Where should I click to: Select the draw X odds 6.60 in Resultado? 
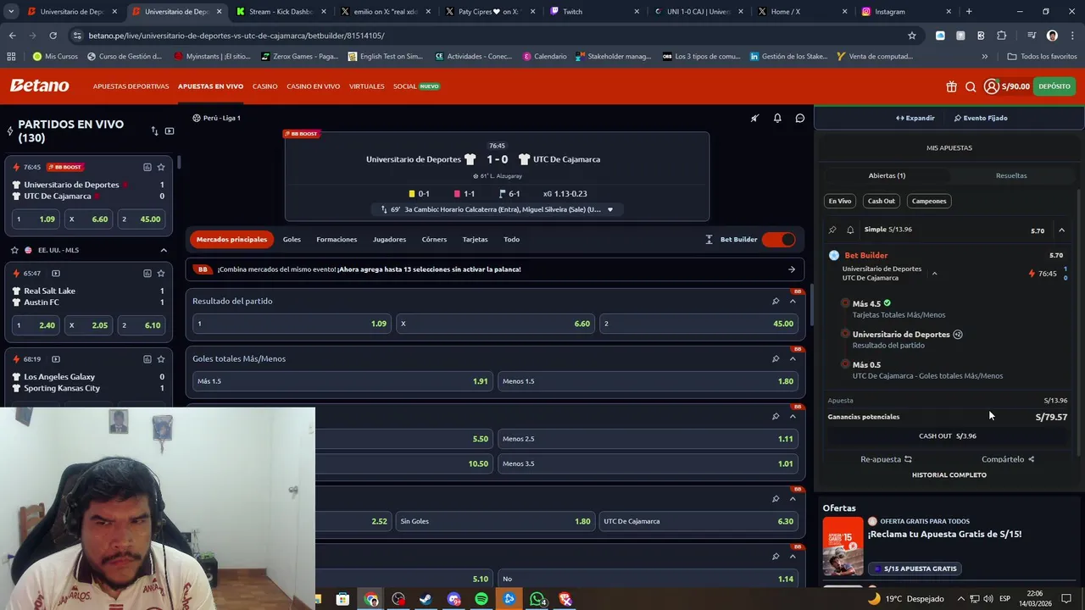point(495,324)
